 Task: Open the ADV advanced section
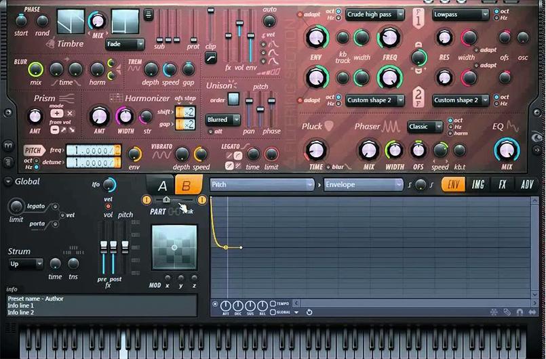527,184
